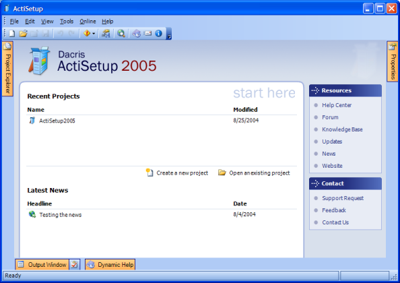The width and height of the screenshot is (400, 283).
Task: Click the menu bar drag handle dots
Action: coord(5,21)
